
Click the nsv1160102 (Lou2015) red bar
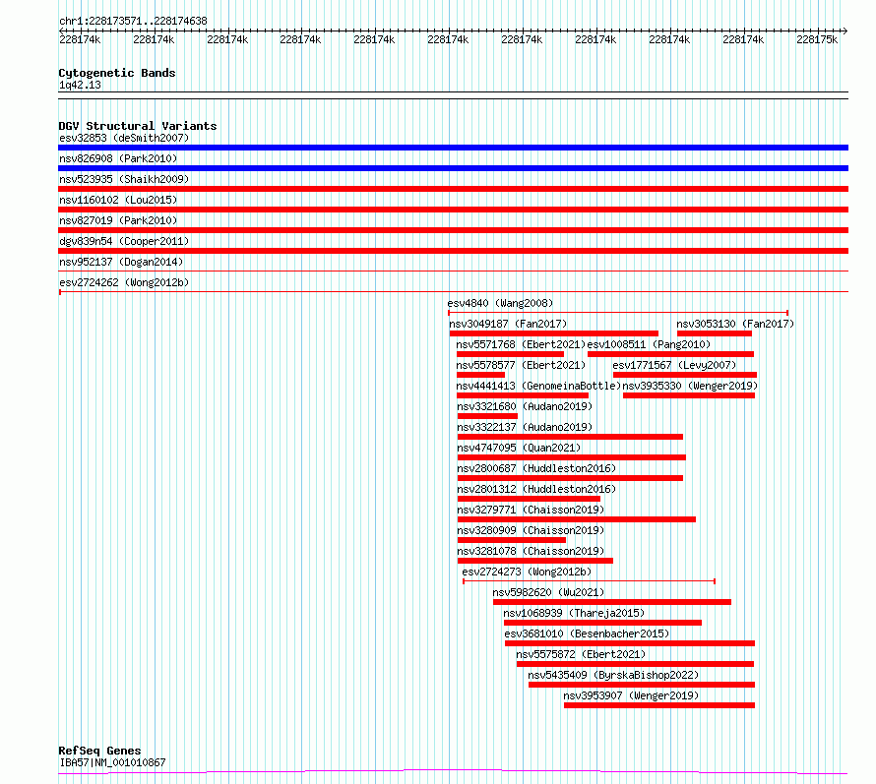(453, 210)
